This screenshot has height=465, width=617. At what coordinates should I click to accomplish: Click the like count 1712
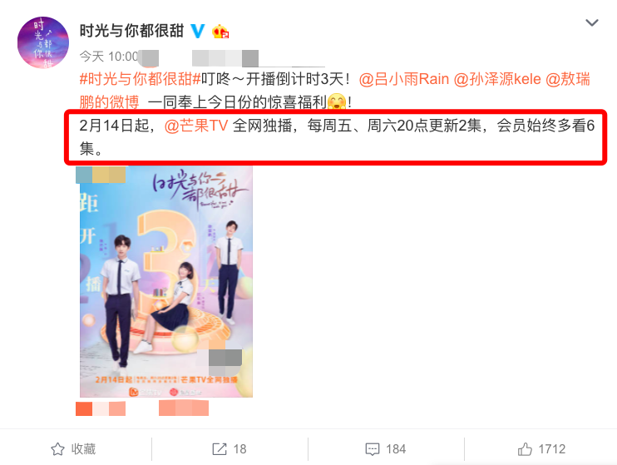click(551, 449)
